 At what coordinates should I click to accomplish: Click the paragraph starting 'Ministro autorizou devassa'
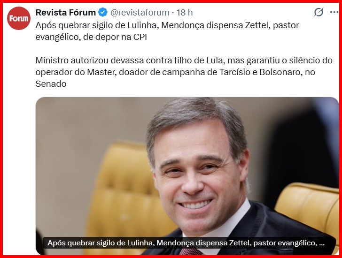[184, 72]
